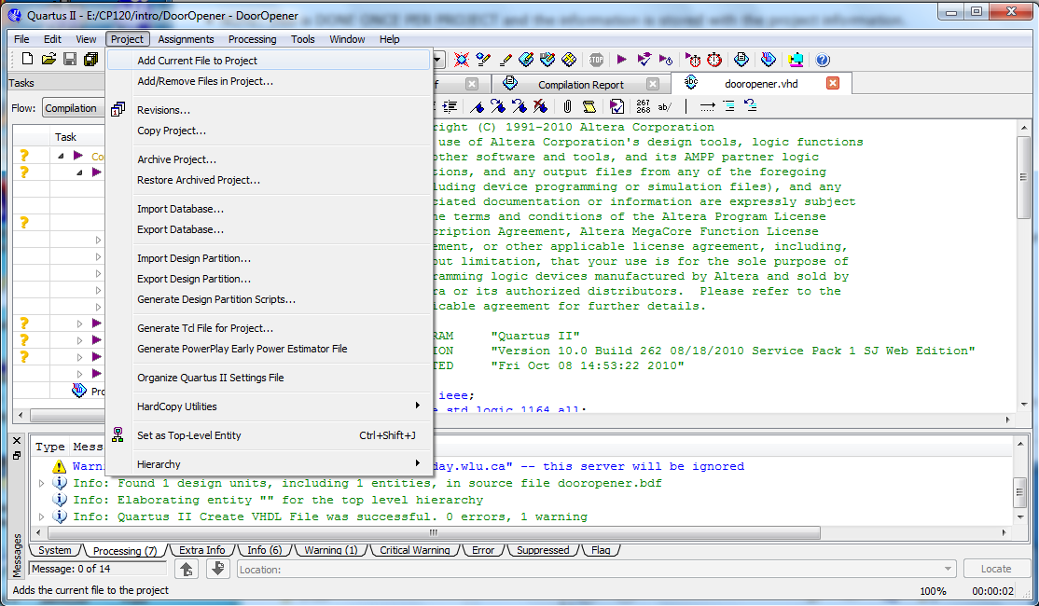Switch to the Warning (1) messages tab
The width and height of the screenshot is (1039, 606).
pyautogui.click(x=331, y=550)
